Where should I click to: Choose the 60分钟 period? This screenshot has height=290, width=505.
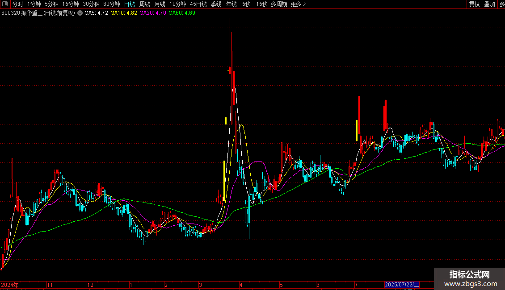coord(111,4)
